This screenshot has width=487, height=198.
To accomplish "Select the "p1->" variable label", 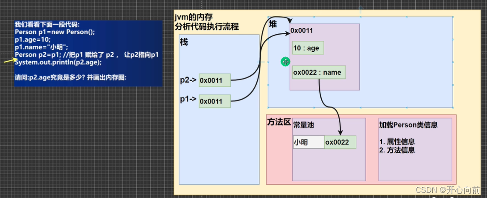I will tap(188, 99).
